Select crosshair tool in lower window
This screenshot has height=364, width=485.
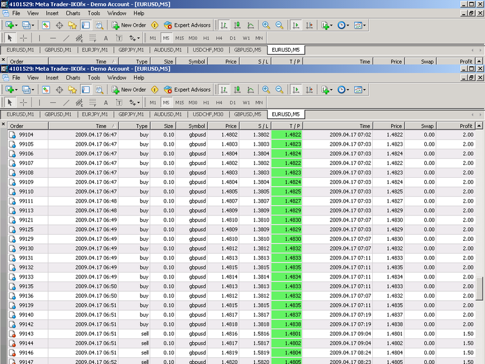coord(23,103)
